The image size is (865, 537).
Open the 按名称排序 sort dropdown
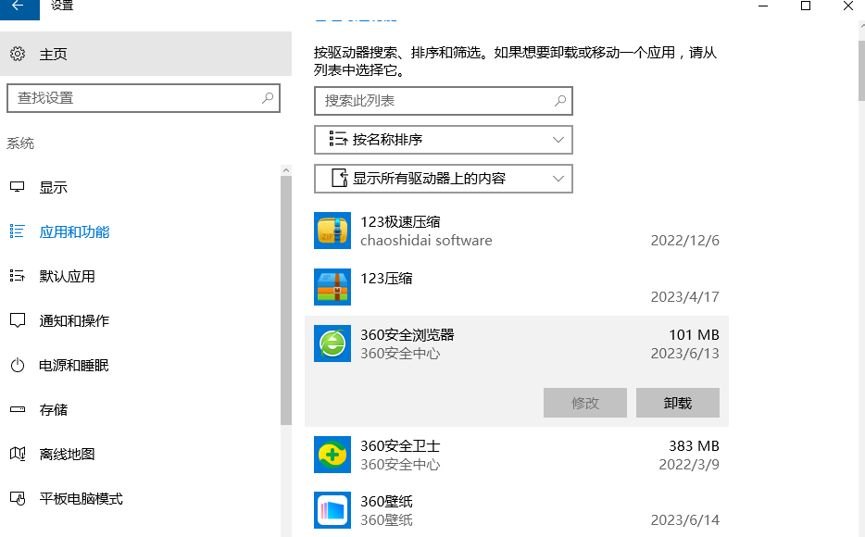pyautogui.click(x=443, y=139)
